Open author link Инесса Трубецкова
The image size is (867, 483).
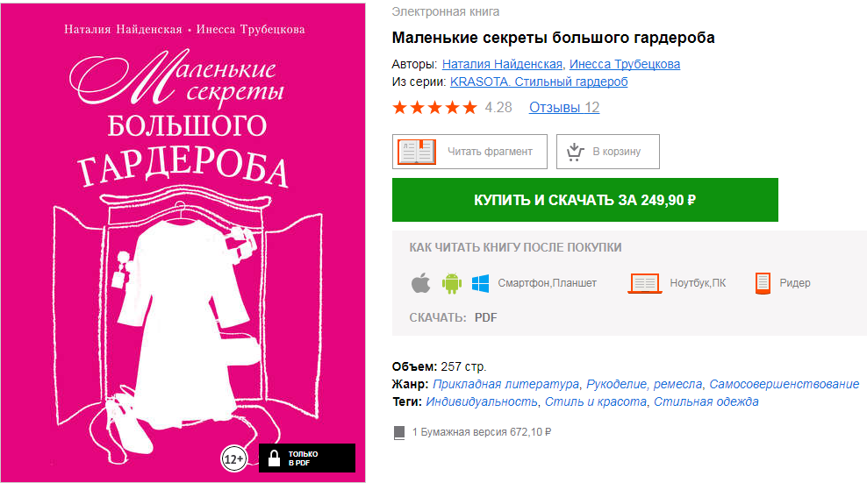625,64
